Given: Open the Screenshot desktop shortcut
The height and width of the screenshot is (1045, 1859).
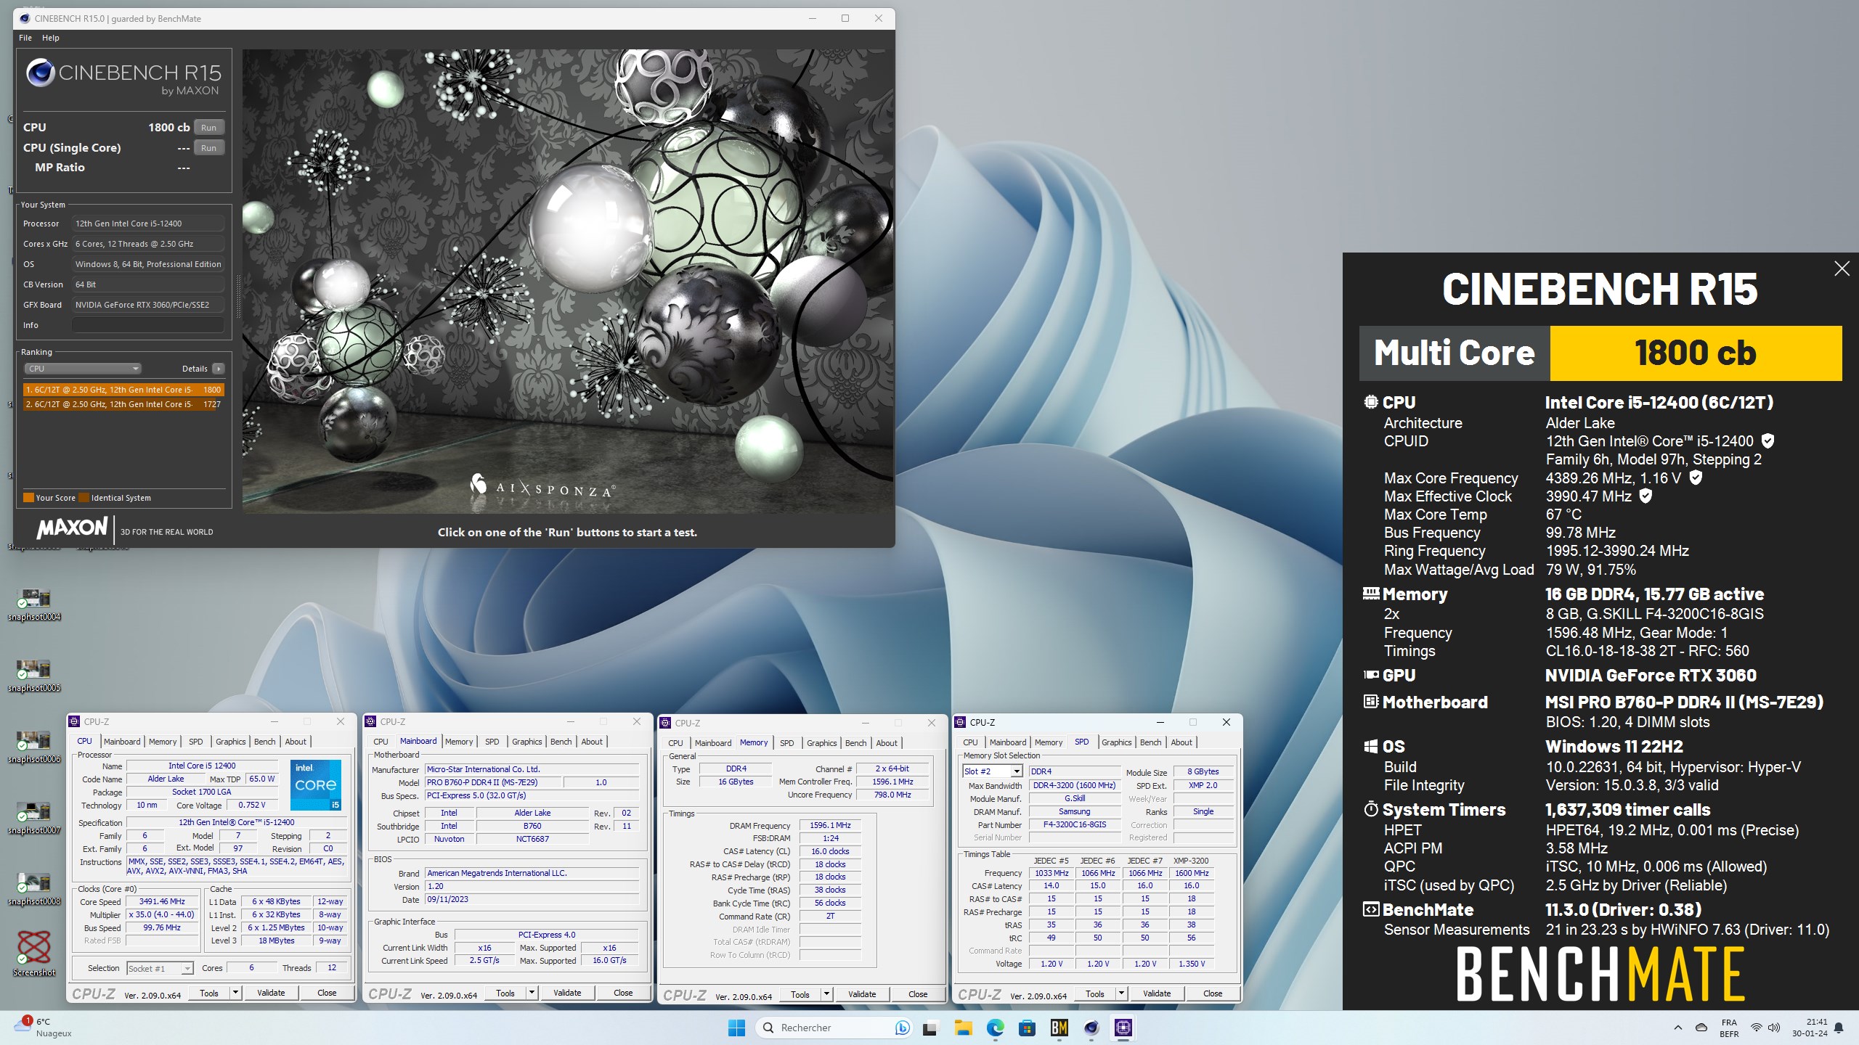Looking at the screenshot, I should click(33, 954).
